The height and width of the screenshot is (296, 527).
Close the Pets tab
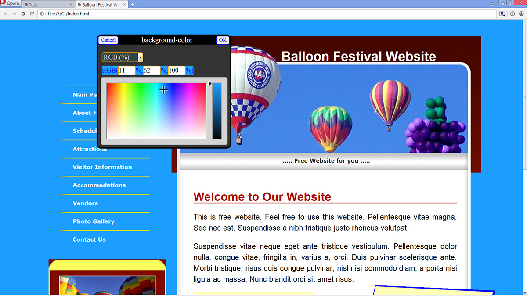coord(71,4)
